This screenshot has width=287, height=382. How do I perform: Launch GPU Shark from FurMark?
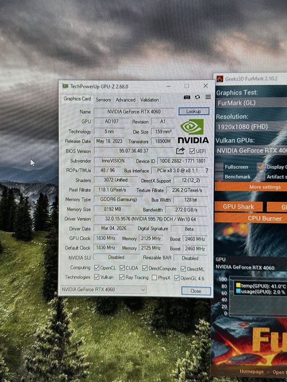click(238, 207)
